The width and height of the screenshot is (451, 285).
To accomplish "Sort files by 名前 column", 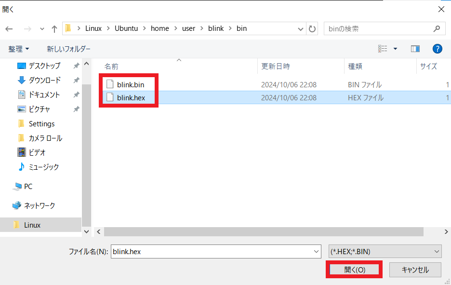I will (111, 67).
